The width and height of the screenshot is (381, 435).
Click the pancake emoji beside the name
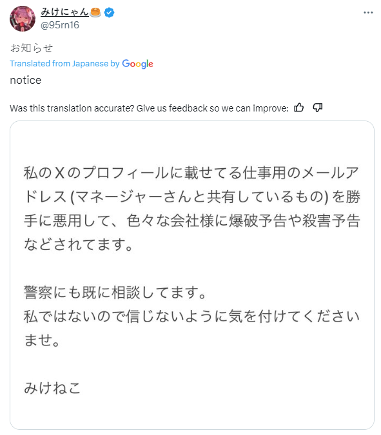click(x=96, y=12)
